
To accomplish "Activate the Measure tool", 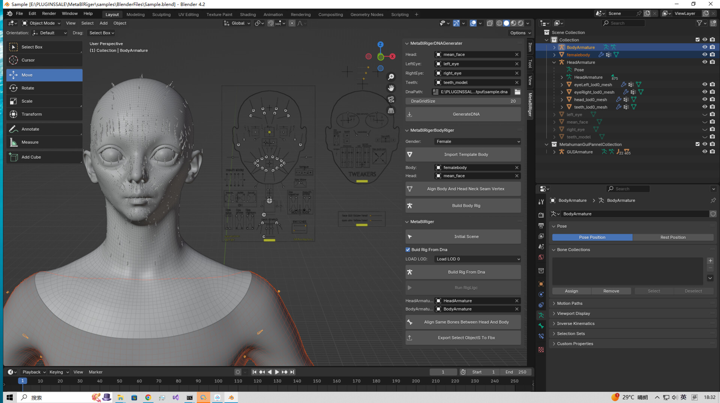I will click(44, 142).
